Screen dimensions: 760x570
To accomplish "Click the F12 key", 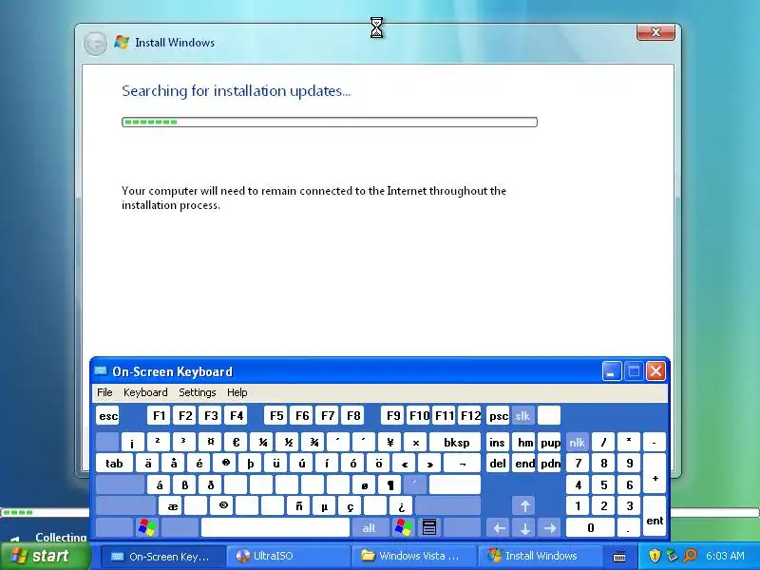I will (470, 415).
